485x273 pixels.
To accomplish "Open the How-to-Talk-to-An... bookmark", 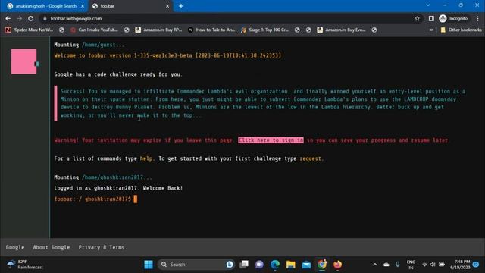I will tap(212, 30).
